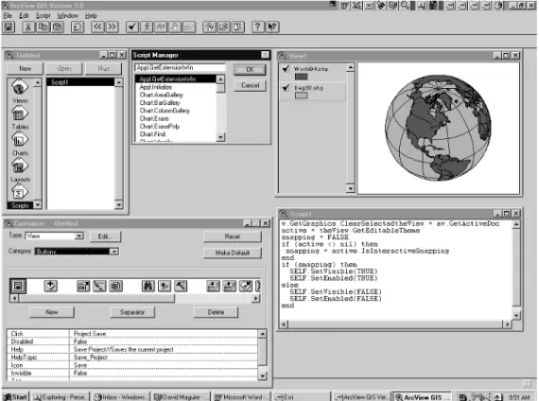This screenshot has height=401, width=539.
Task: Select the binoculars find button in Customize strip
Action: (148, 287)
